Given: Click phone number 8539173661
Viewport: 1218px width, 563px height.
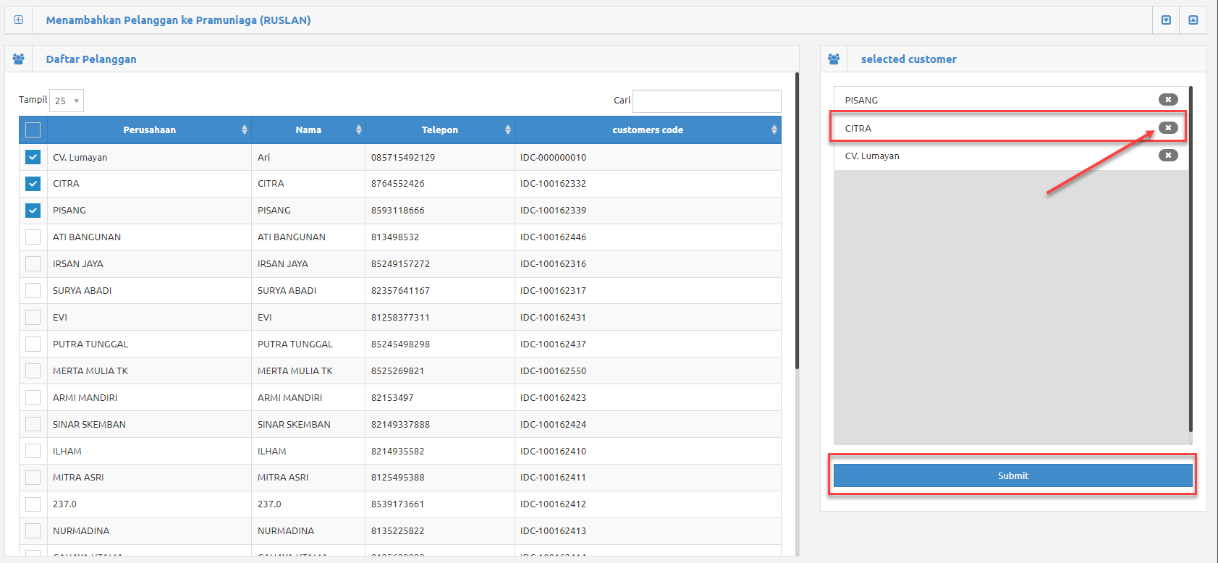Looking at the screenshot, I should pos(397,504).
